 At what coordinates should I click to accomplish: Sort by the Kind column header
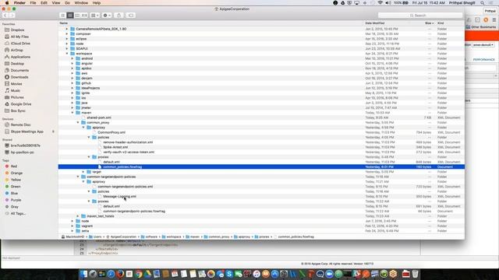pos(441,23)
